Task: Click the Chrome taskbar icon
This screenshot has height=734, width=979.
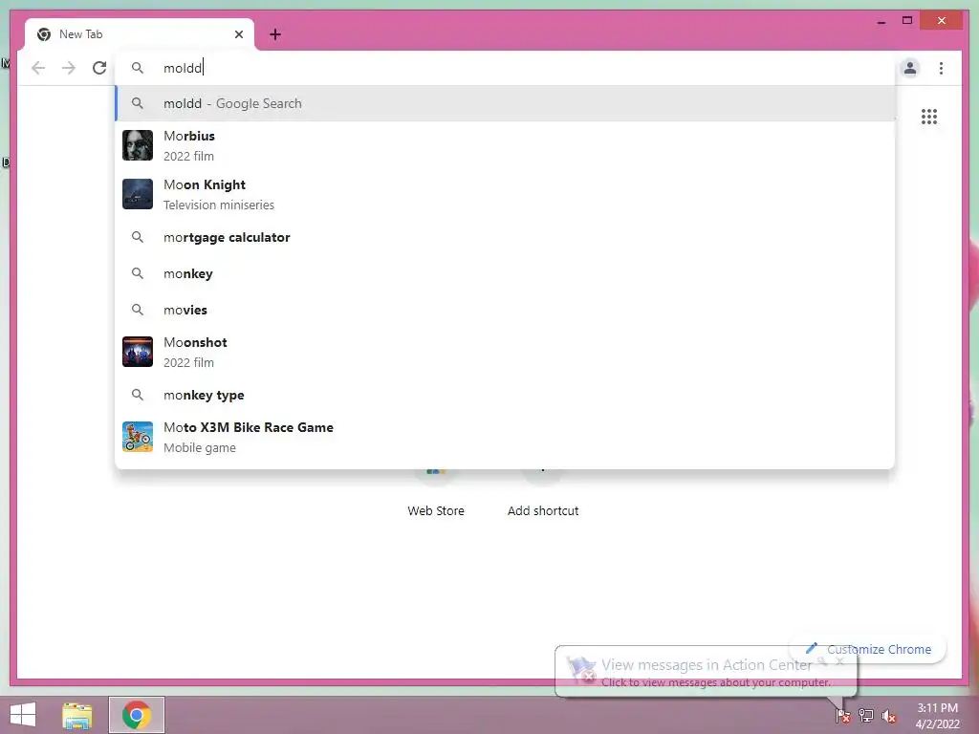Action: click(137, 715)
